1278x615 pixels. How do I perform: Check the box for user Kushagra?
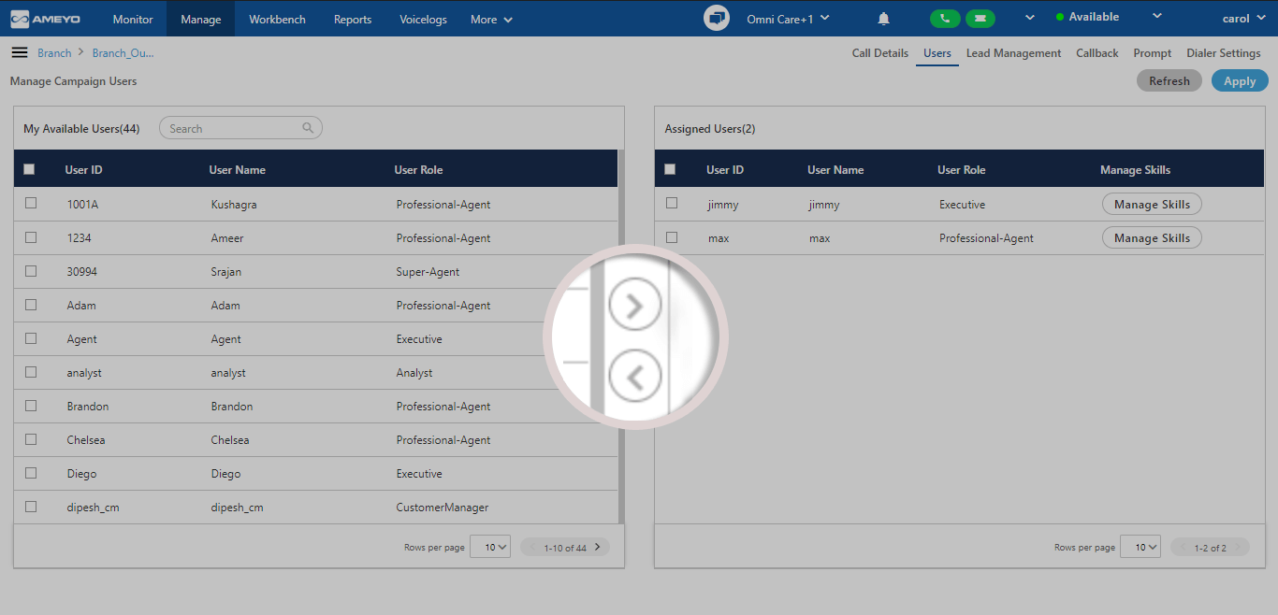click(31, 204)
